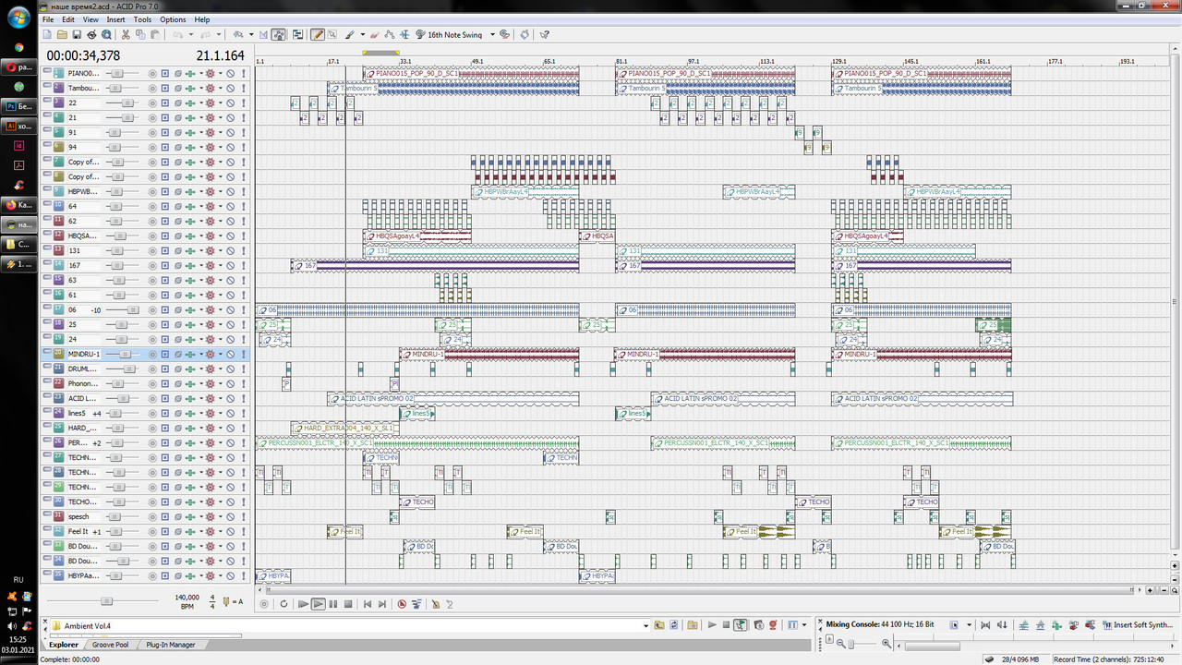Screen dimensions: 1182x665
Task: Switch to the Groove Pool tab
Action: pos(110,645)
